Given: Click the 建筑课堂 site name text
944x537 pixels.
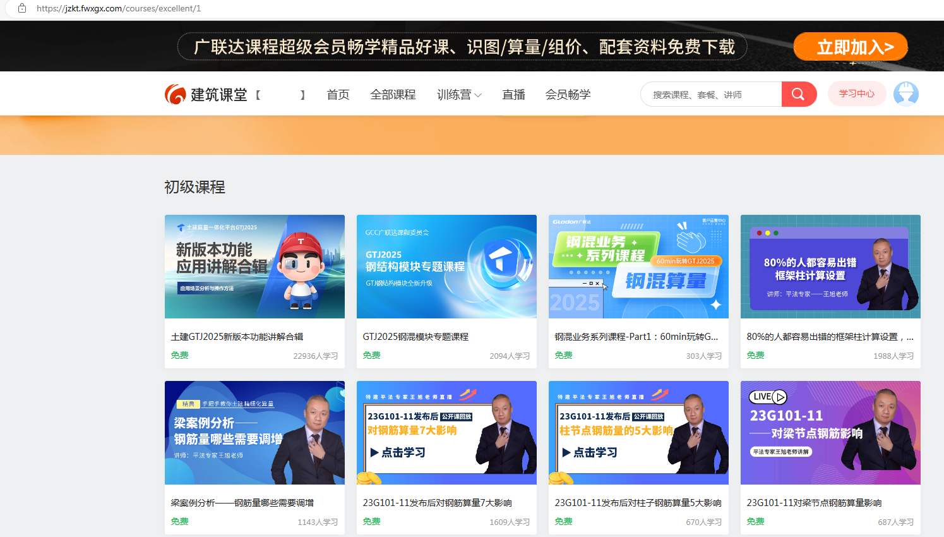Looking at the screenshot, I should point(218,95).
